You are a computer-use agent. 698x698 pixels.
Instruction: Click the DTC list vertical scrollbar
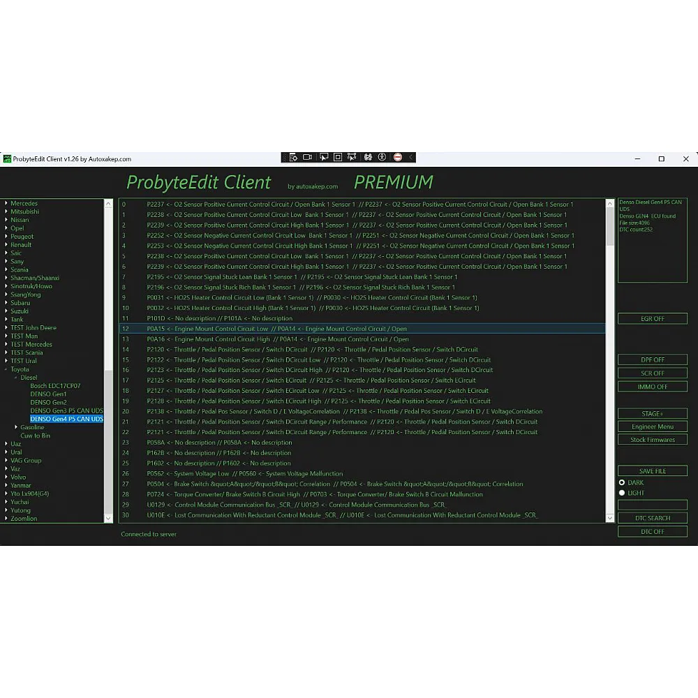point(610,349)
